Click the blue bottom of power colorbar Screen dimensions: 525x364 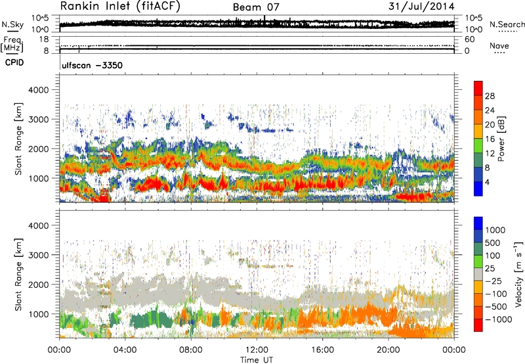[478, 189]
